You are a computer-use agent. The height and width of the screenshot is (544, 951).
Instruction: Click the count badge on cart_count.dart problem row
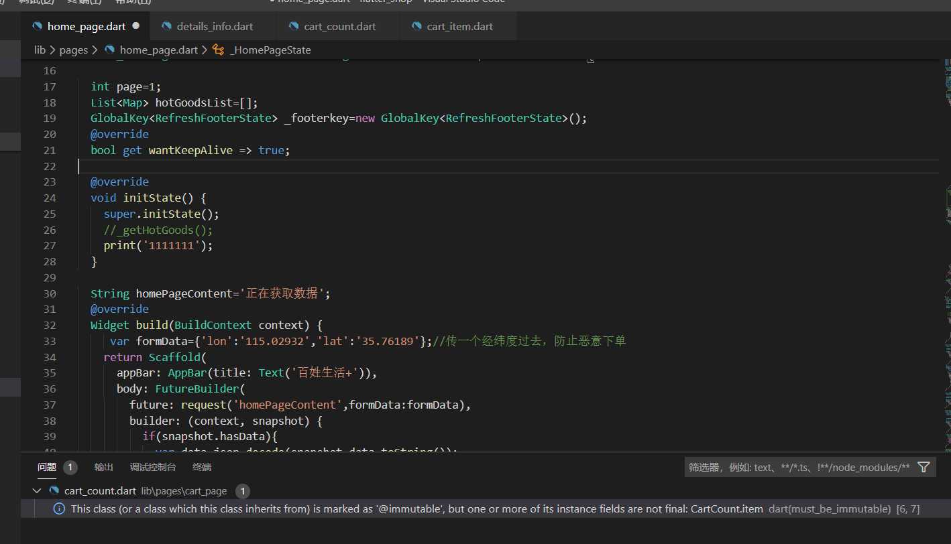(x=243, y=491)
